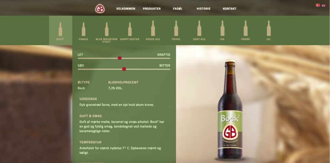Click the GB brewery logo
The height and width of the screenshot is (163, 330).
[x=100, y=9]
